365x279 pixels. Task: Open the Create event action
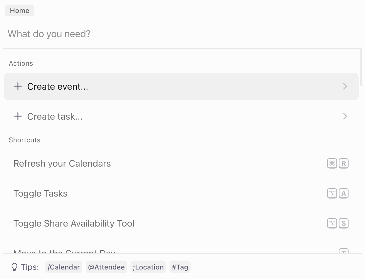[x=181, y=86]
